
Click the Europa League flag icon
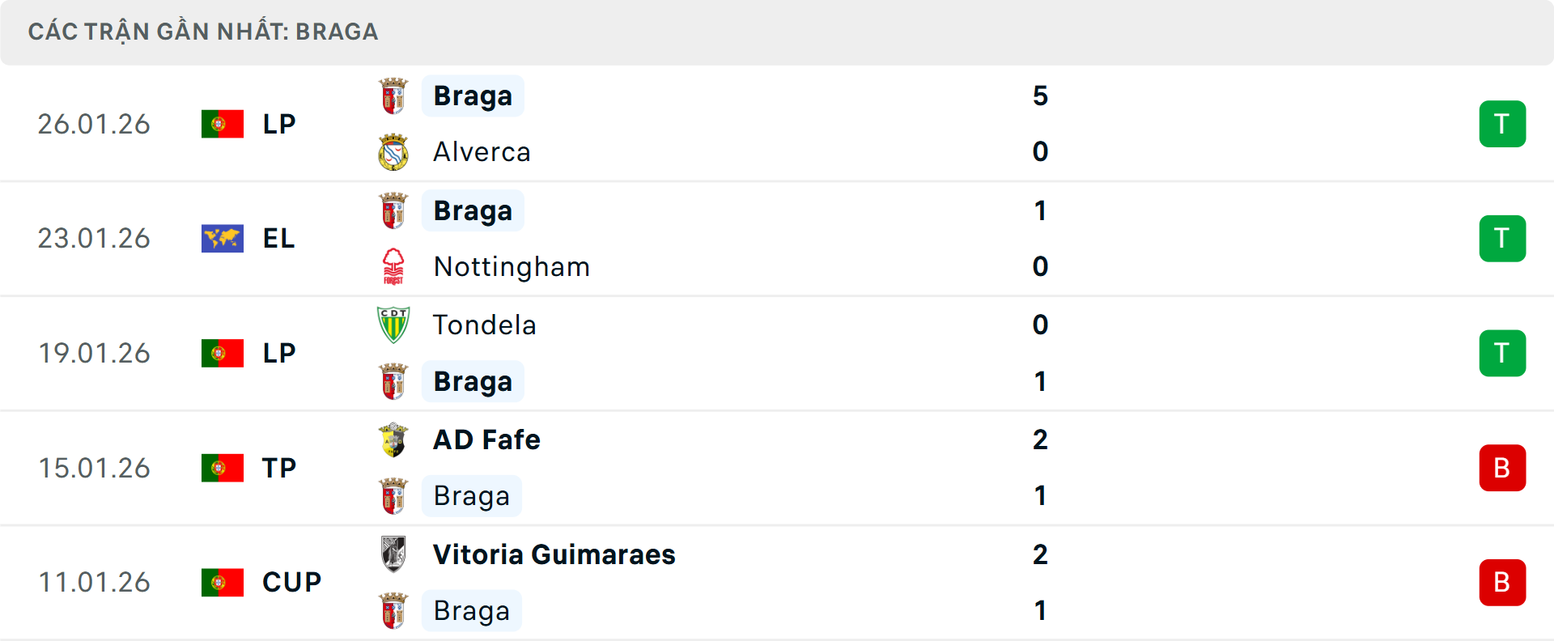tap(223, 239)
